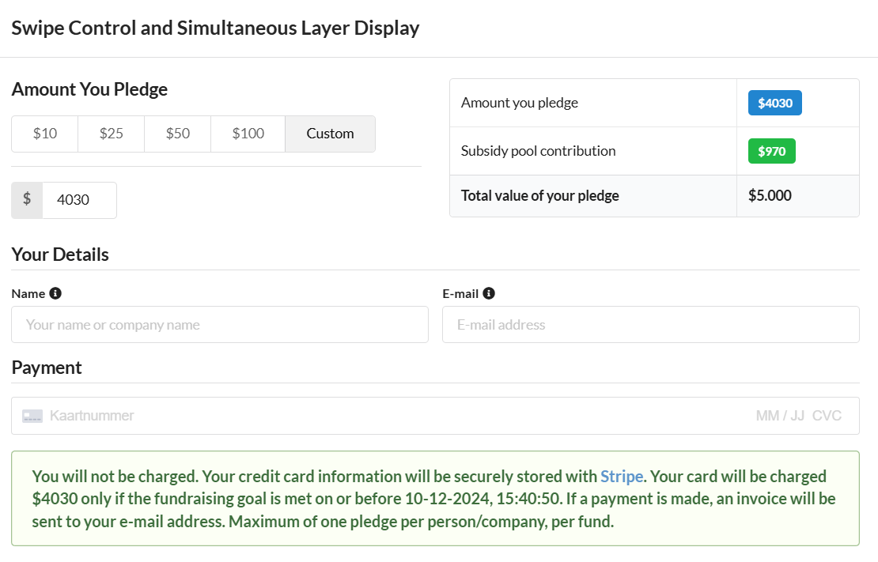
Task: Select the $100 pledge option
Action: click(x=248, y=134)
